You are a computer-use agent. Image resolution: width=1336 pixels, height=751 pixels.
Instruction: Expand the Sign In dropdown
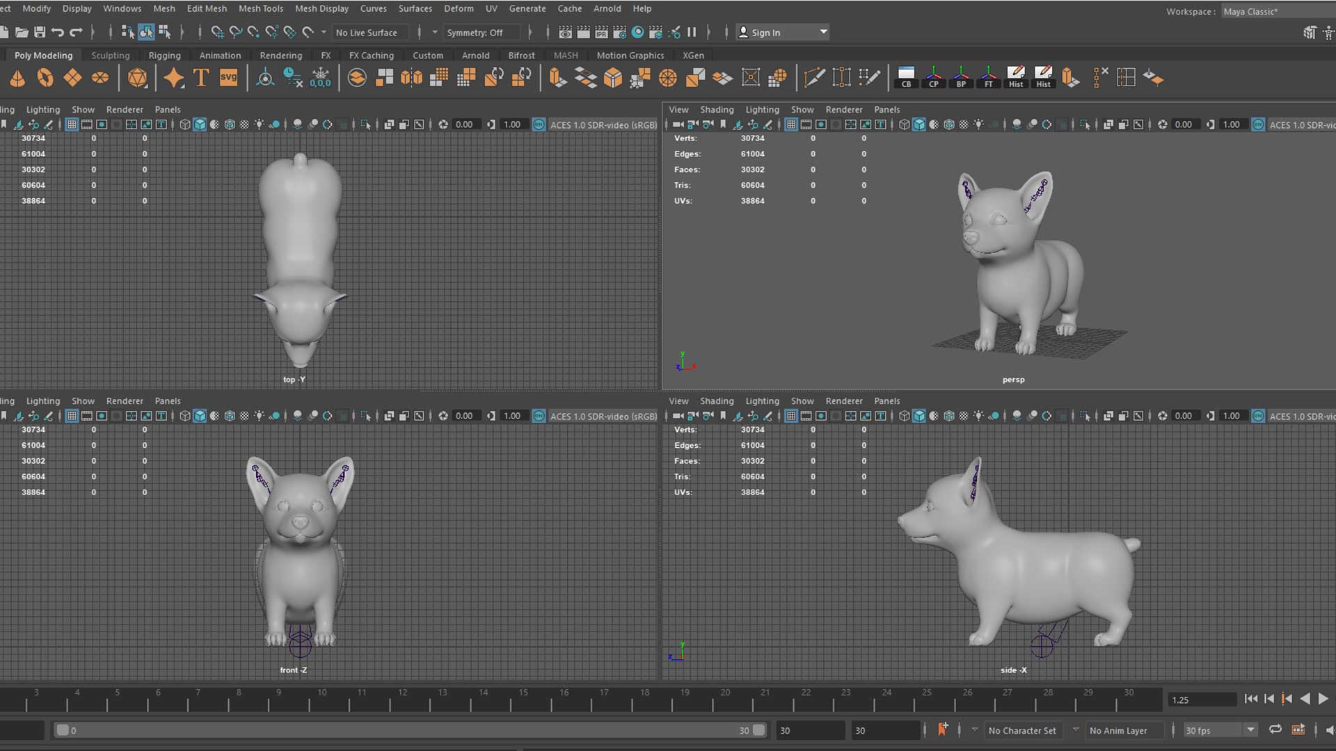coord(823,32)
